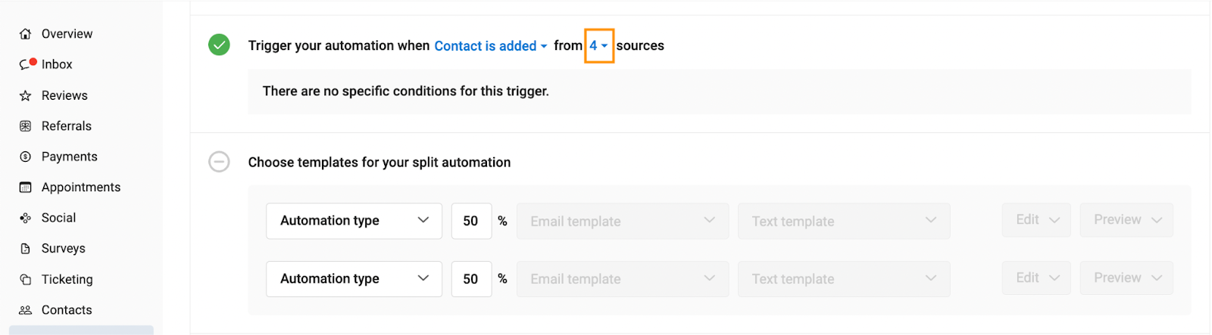1212x335 pixels.
Task: Open Inbox via its chat icon
Action: click(x=27, y=64)
